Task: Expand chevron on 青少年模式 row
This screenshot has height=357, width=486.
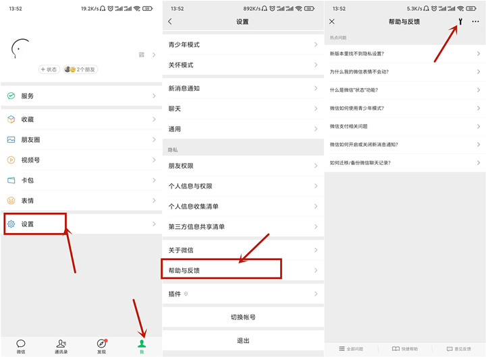Action: pyautogui.click(x=316, y=44)
